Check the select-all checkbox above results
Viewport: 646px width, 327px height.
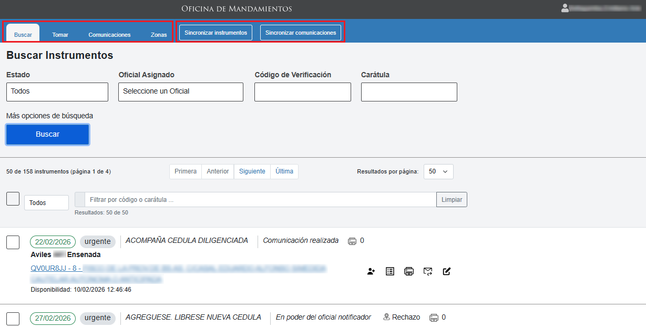tap(13, 199)
